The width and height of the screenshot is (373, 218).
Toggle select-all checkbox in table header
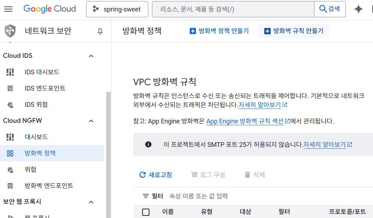click(146, 212)
